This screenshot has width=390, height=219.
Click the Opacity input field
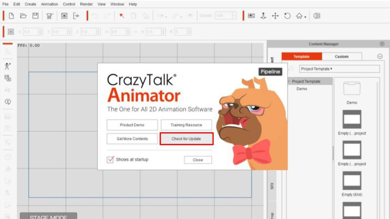coord(224,16)
